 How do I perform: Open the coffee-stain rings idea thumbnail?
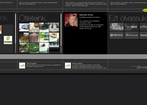pyautogui.click(x=34, y=27)
